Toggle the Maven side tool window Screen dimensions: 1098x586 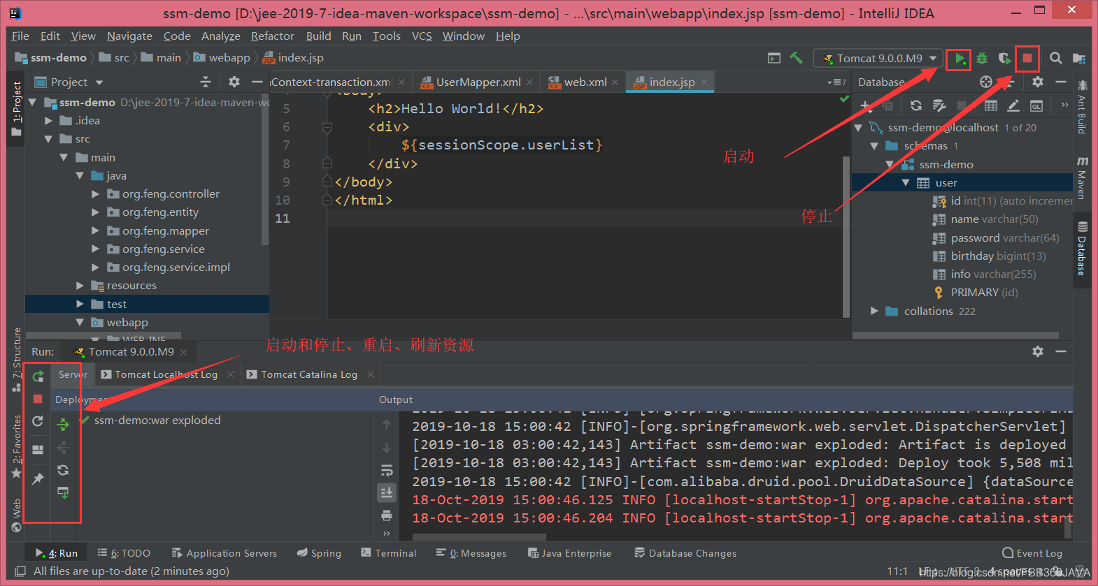coord(1082,177)
